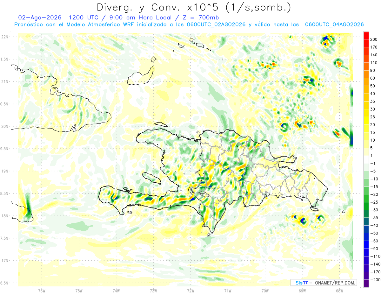Click the '20N' latitude label
The height and width of the screenshot is (295, 381).
[5, 126]
